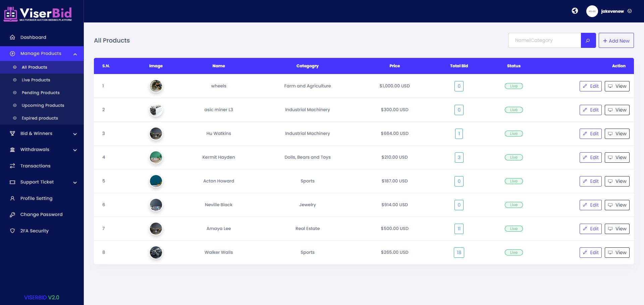The width and height of the screenshot is (644, 305).
Task: Go to Upcoming Products
Action: click(x=42, y=105)
